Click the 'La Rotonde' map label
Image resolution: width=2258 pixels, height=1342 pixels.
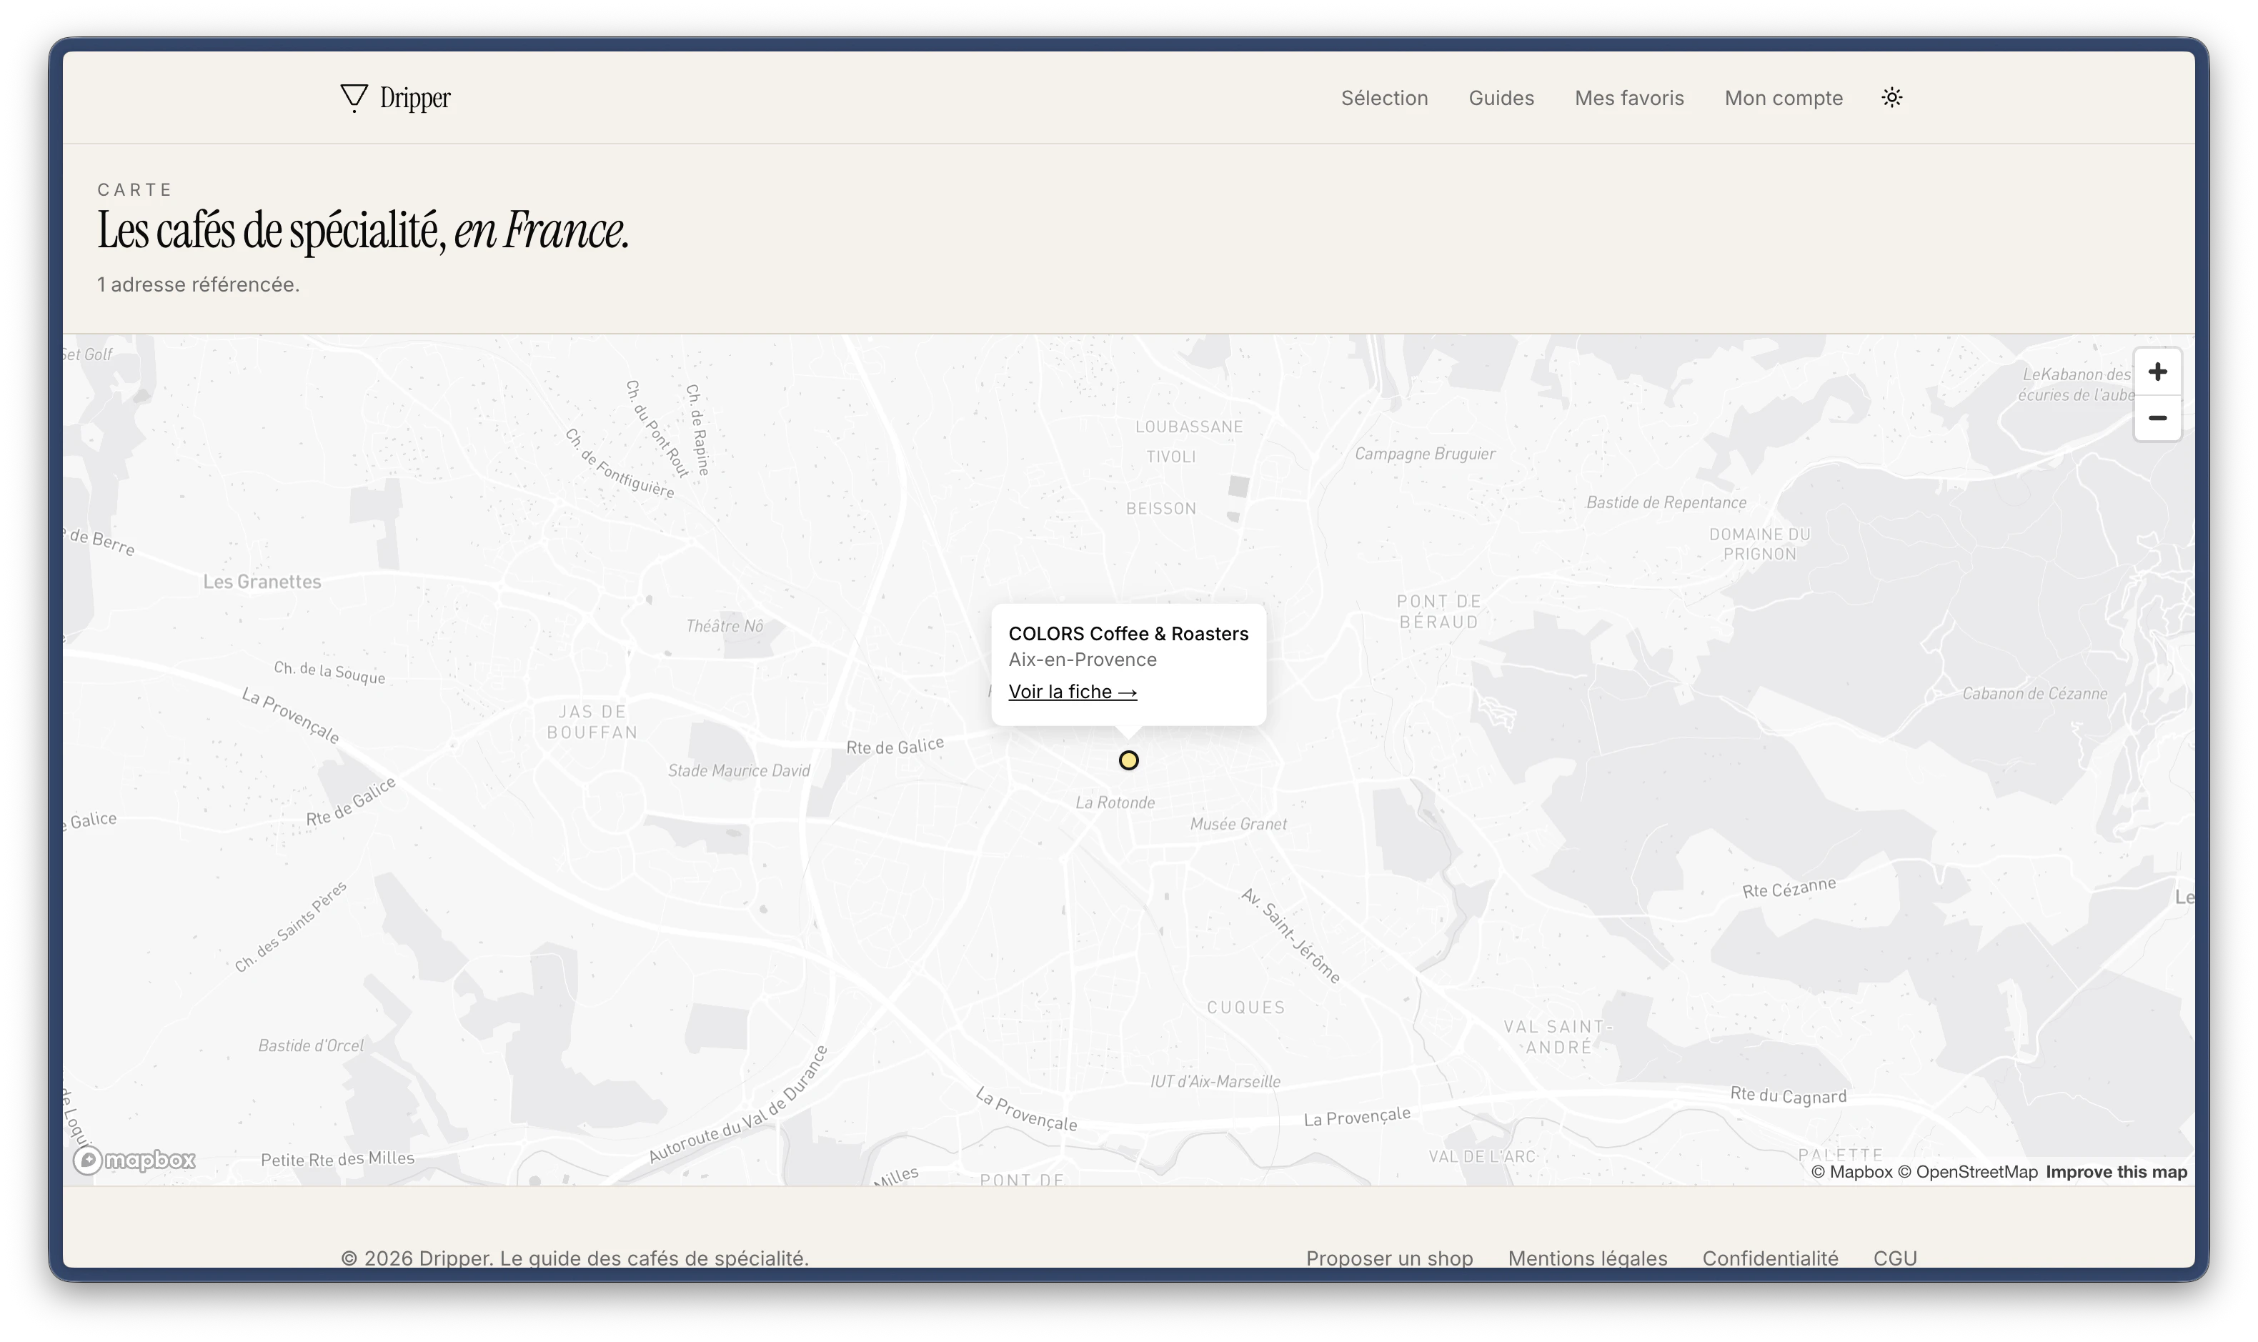(1115, 803)
